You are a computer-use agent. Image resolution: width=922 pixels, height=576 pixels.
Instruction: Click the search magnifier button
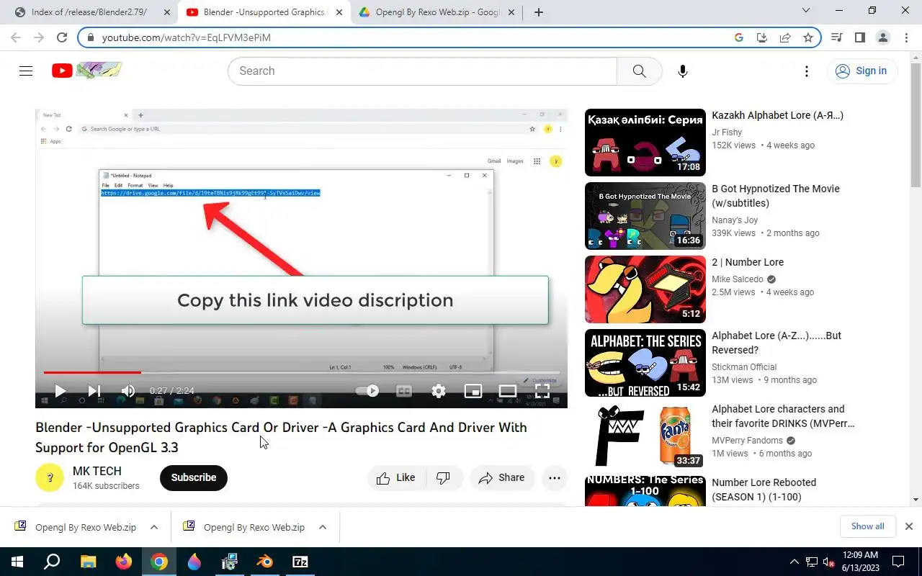point(639,71)
